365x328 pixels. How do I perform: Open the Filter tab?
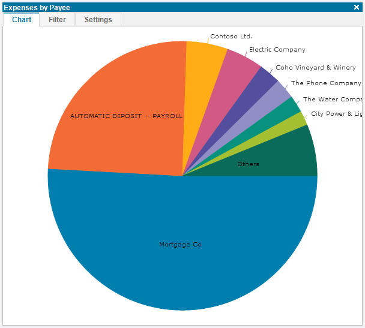point(57,20)
